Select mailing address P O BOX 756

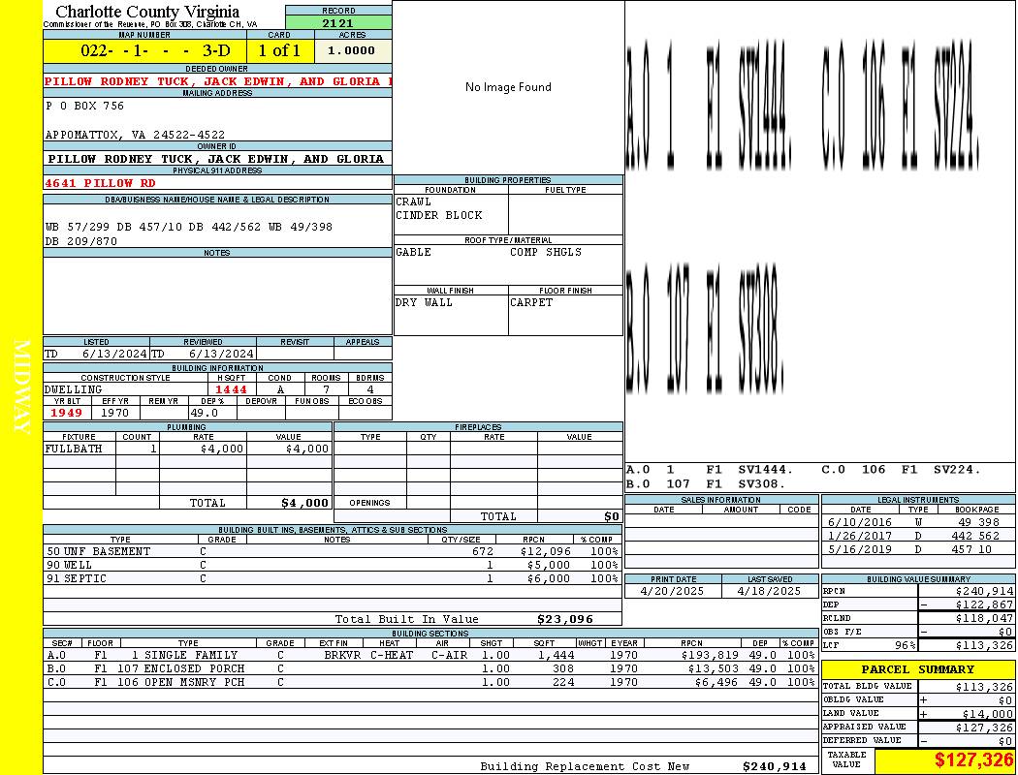tap(85, 106)
